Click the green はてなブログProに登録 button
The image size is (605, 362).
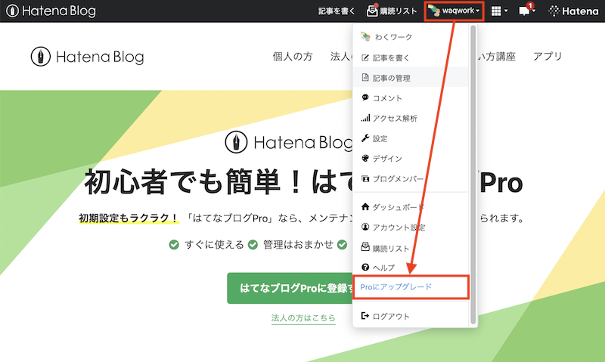tap(290, 288)
